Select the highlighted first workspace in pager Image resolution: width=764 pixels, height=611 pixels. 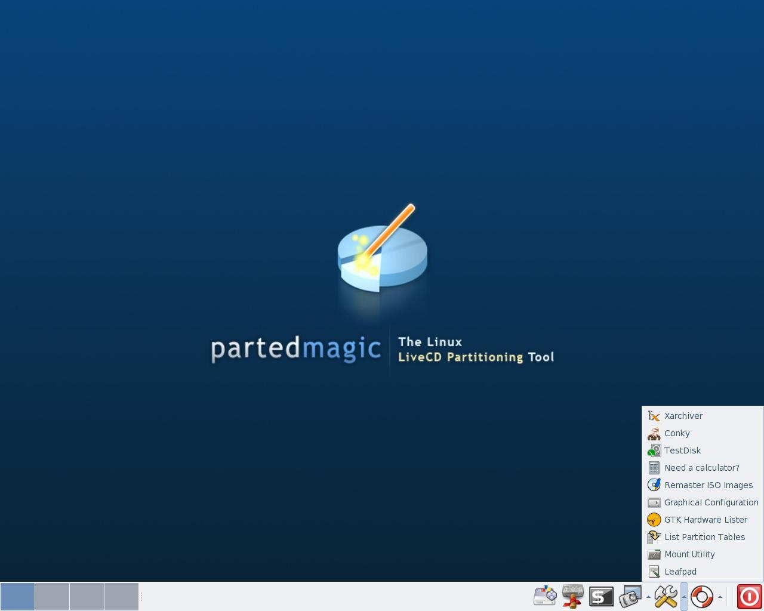pos(17,597)
